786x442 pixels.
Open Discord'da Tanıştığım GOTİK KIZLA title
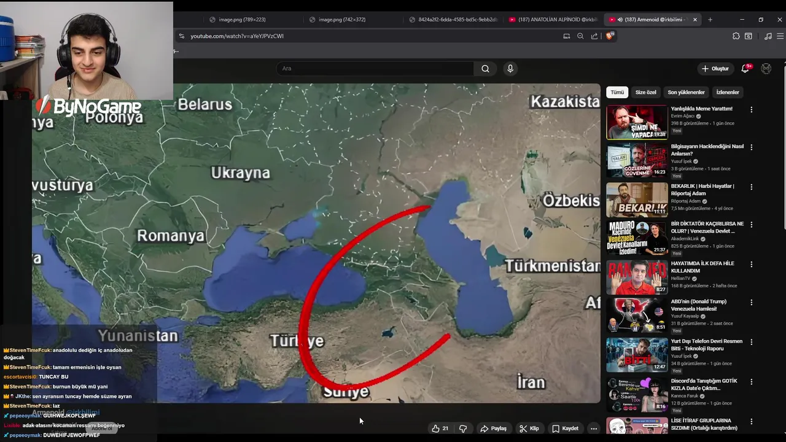tap(704, 385)
